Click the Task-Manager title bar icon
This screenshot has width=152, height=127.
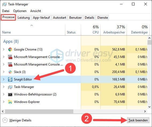tap(5, 4)
